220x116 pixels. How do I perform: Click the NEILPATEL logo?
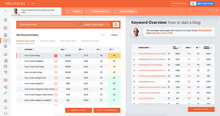tap(15, 4)
